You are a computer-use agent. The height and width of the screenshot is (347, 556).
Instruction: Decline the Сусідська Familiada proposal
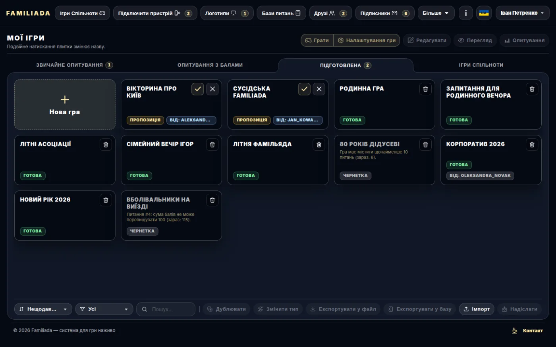click(319, 89)
